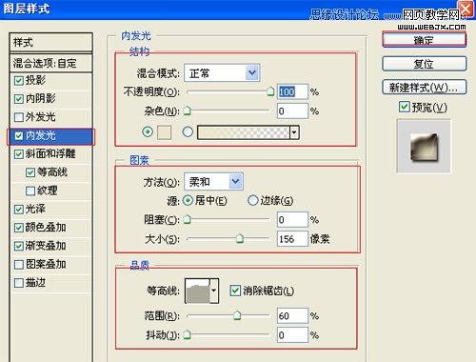
Task: Select the solid color radio button
Action: click(x=148, y=131)
